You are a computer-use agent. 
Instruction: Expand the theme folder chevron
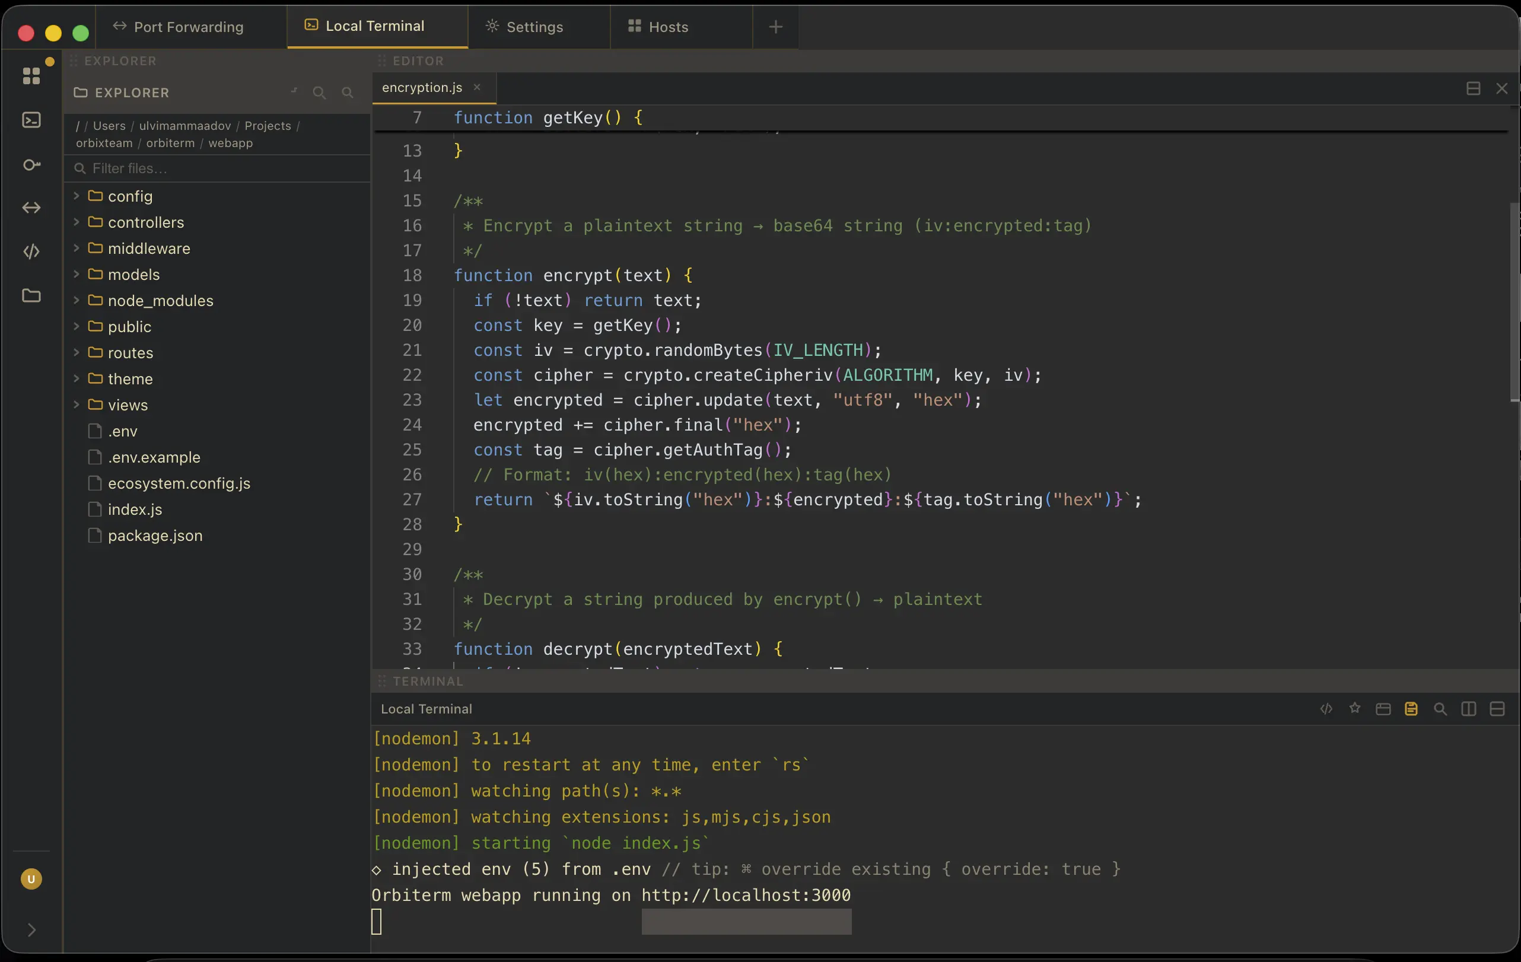pyautogui.click(x=76, y=378)
